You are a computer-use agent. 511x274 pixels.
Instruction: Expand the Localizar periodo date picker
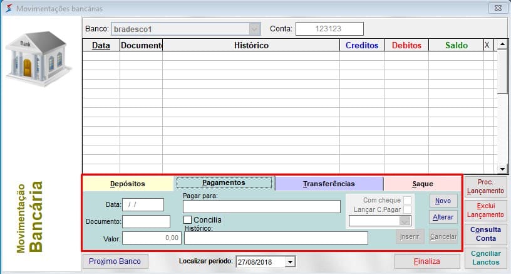point(289,261)
